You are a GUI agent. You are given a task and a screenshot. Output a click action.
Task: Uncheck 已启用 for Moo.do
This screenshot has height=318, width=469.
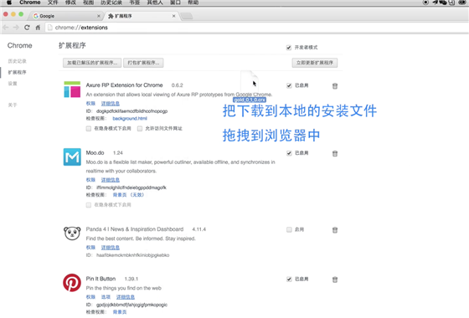pyautogui.click(x=289, y=153)
